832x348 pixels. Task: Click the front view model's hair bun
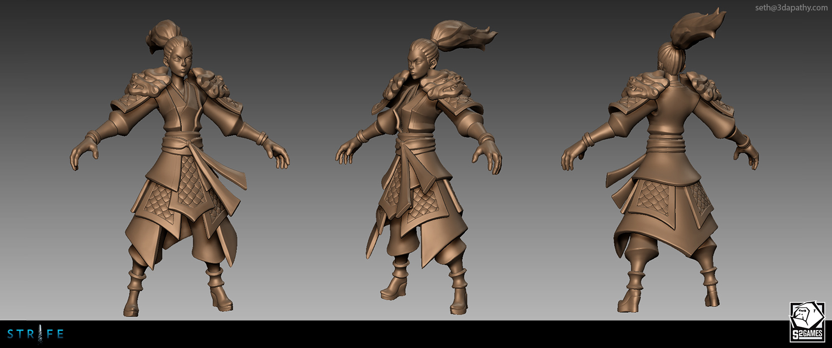coord(161,35)
